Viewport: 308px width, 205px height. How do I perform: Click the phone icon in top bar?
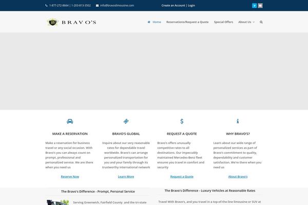click(x=46, y=6)
